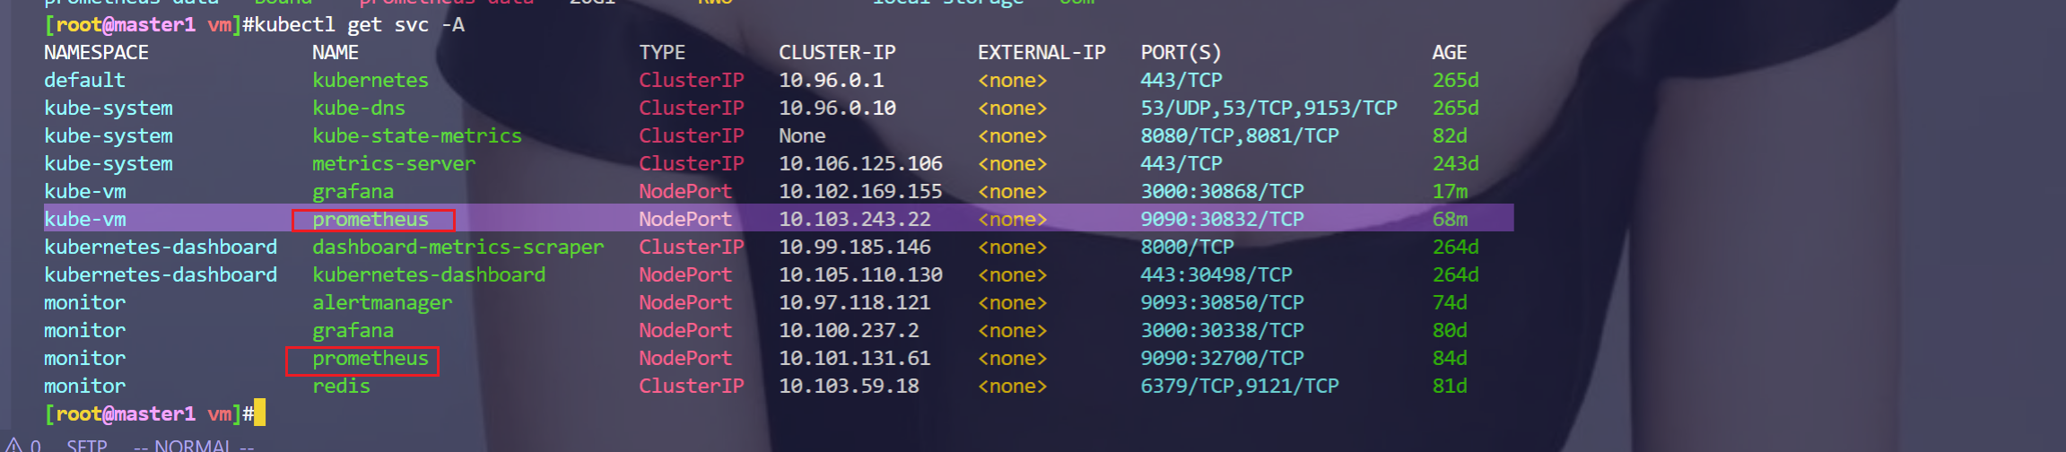The width and height of the screenshot is (2066, 452).
Task: Click the 3000:30338/TCP grafana port text
Action: (1222, 330)
